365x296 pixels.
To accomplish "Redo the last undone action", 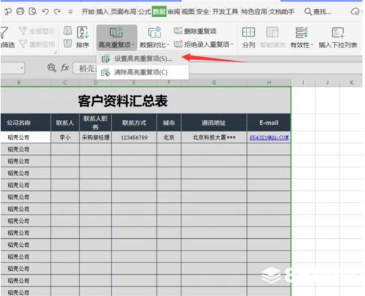I will [57, 11].
